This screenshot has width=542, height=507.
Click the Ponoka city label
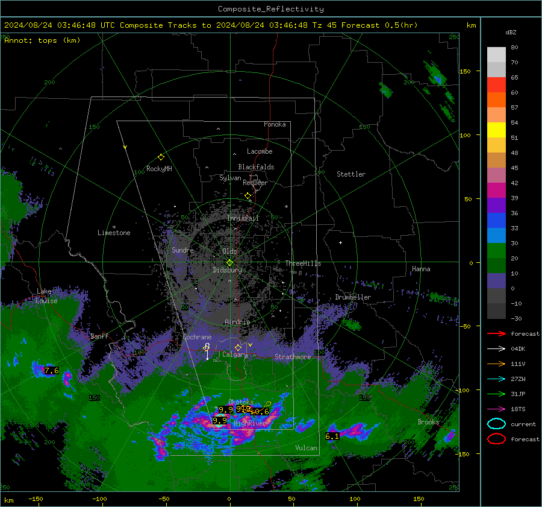click(275, 124)
